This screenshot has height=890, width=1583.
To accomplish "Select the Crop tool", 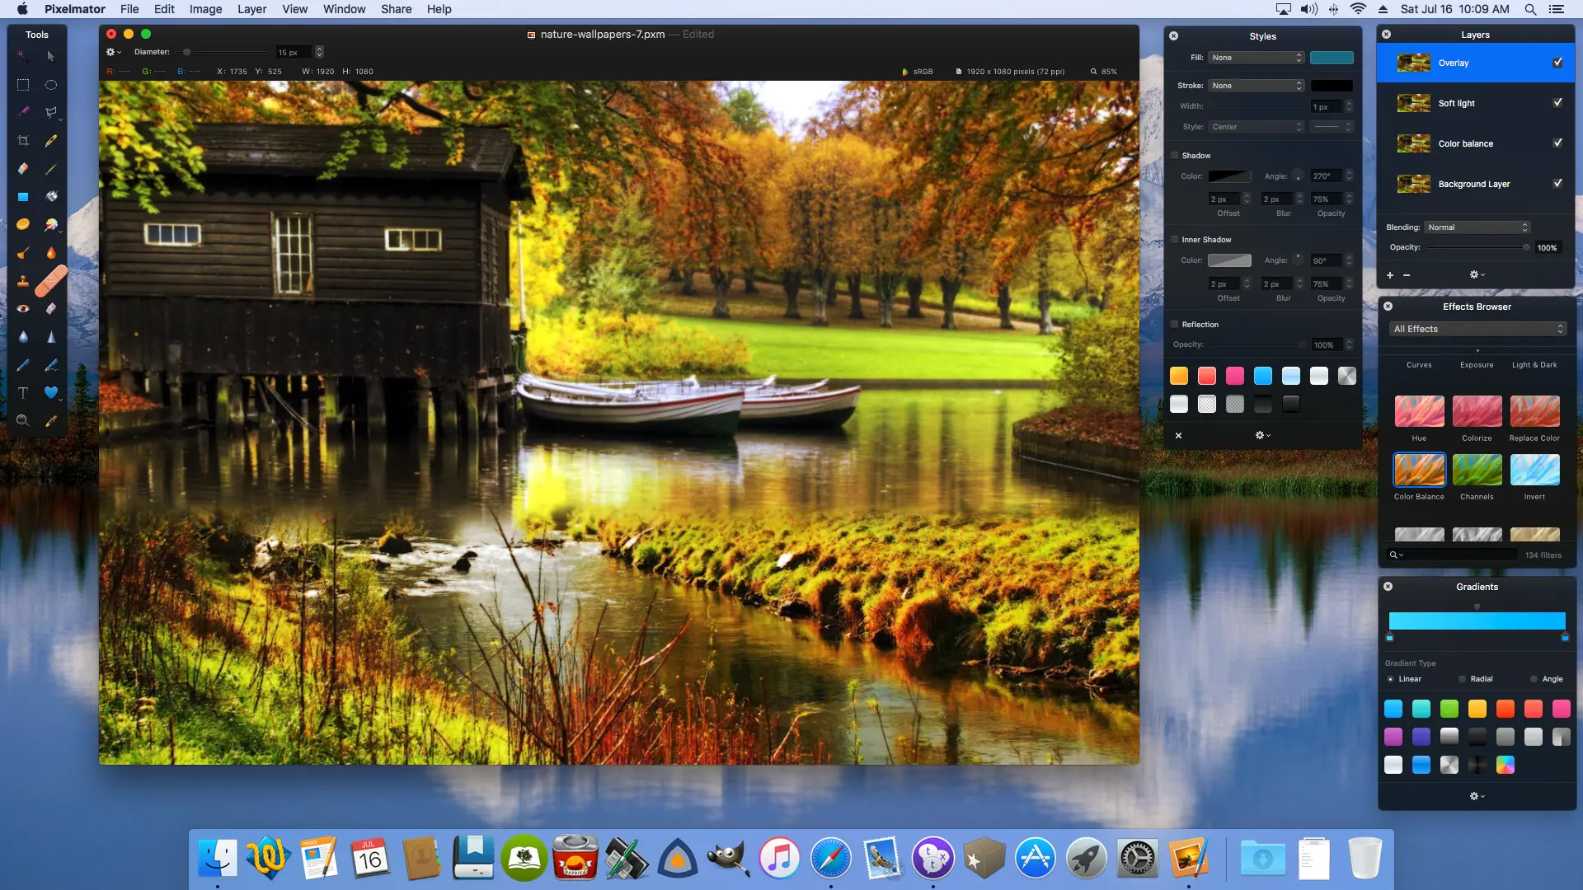I will click(x=23, y=141).
